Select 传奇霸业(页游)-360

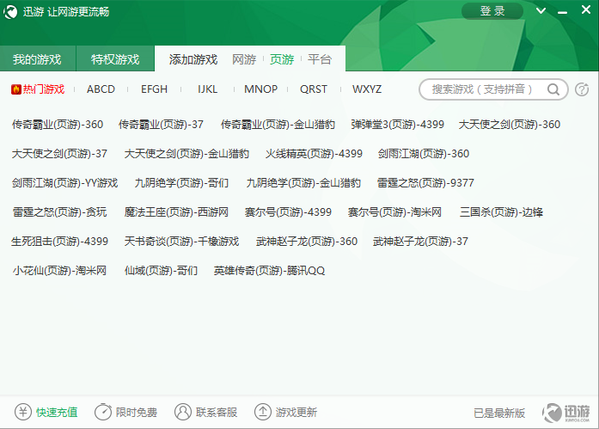[58, 125]
